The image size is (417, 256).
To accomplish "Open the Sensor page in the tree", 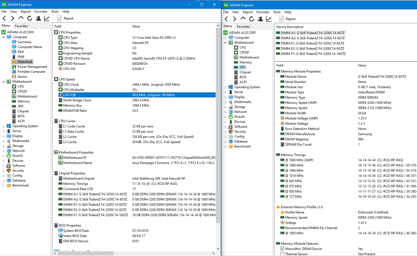I will 22,77.
